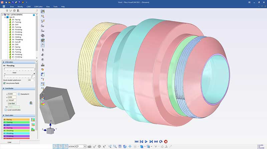Jump to the simulation end

click(156, 141)
